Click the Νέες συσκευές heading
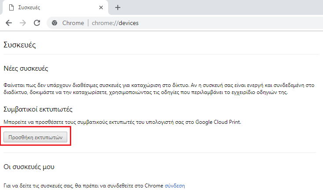Screen dimensions: 323x191 [26, 68]
